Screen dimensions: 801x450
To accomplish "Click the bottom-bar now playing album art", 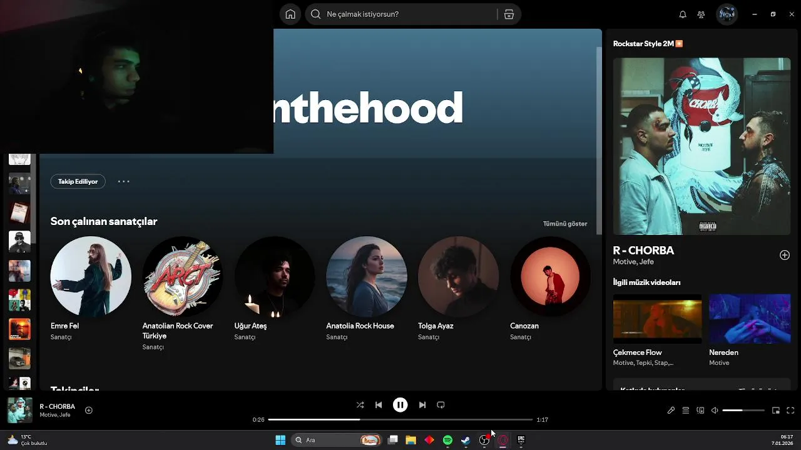I will coord(20,410).
